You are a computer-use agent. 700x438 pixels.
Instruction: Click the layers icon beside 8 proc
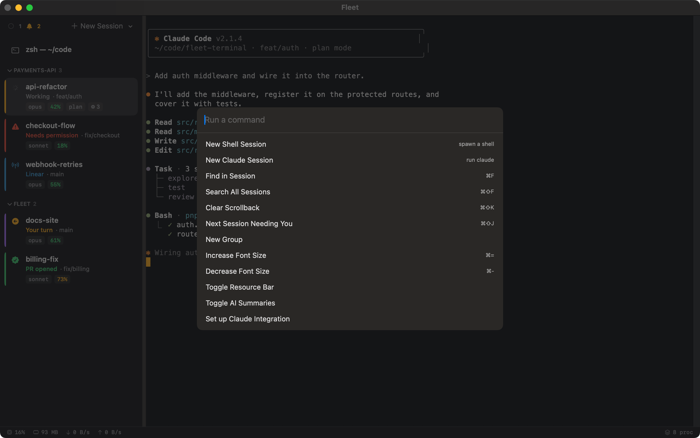(x=667, y=432)
